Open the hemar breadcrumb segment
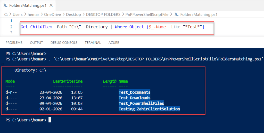 click(x=33, y=15)
